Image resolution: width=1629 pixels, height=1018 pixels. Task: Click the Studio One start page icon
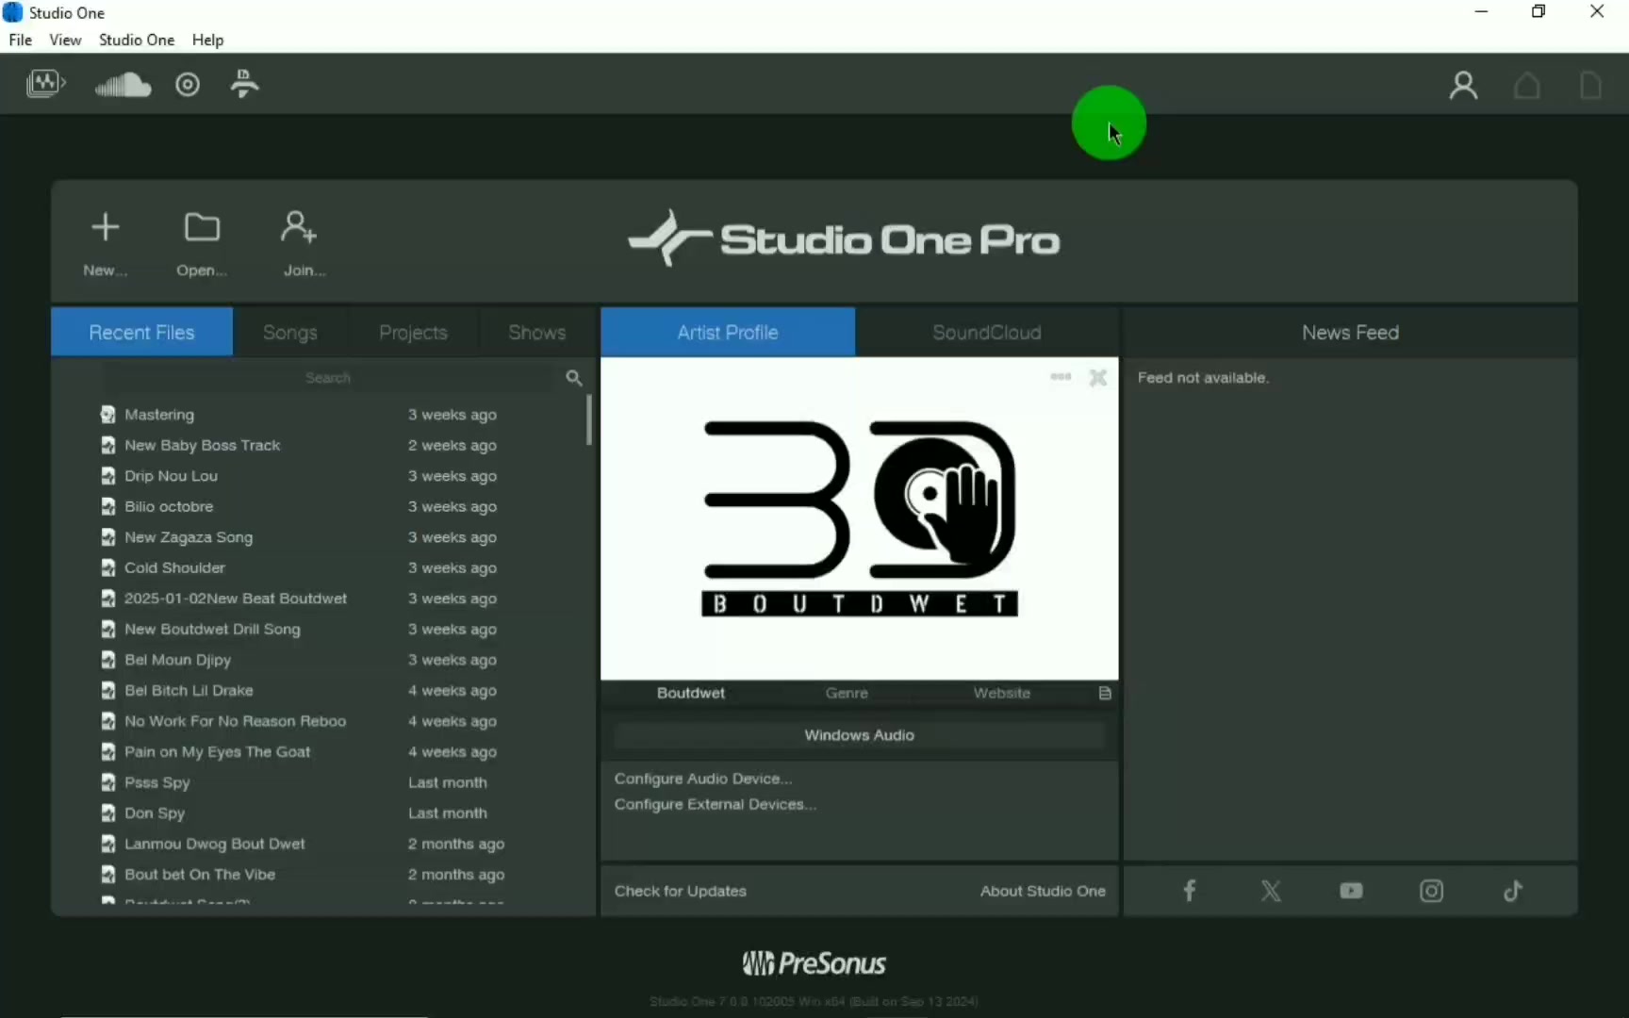(x=45, y=85)
